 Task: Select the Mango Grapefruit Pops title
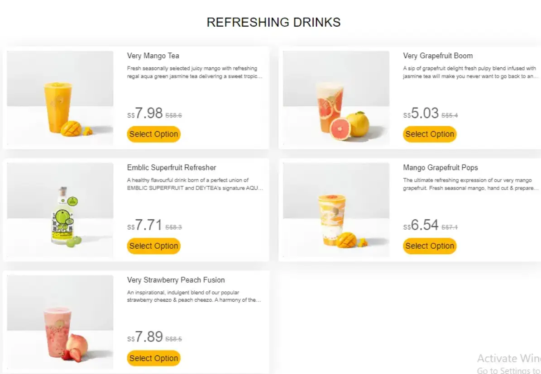[x=440, y=167]
